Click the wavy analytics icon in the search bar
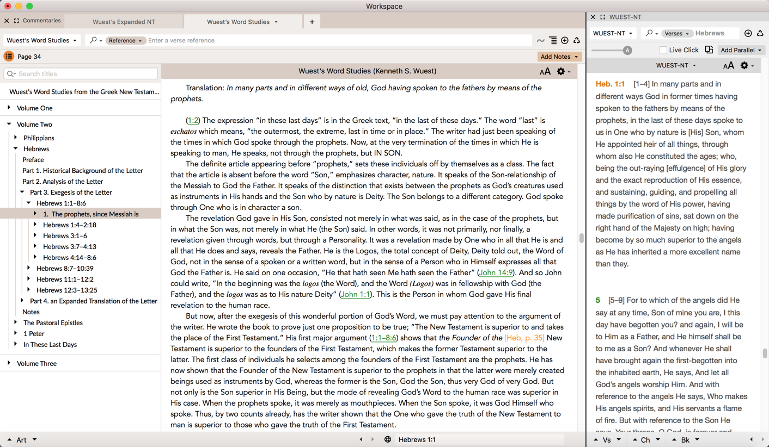Viewport: 769px width, 447px height. pos(540,41)
